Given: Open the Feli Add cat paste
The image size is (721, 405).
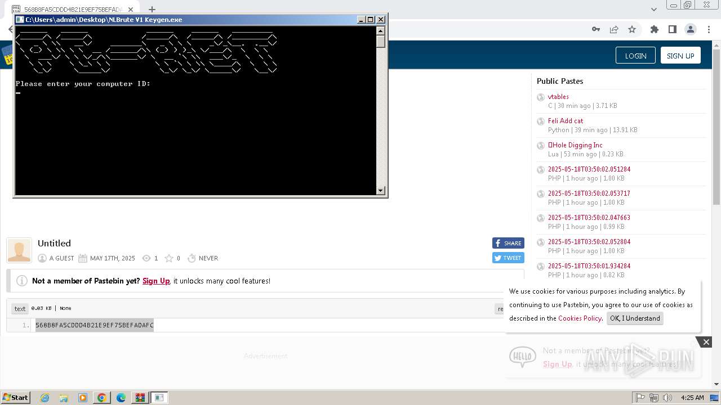Looking at the screenshot, I should [566, 121].
